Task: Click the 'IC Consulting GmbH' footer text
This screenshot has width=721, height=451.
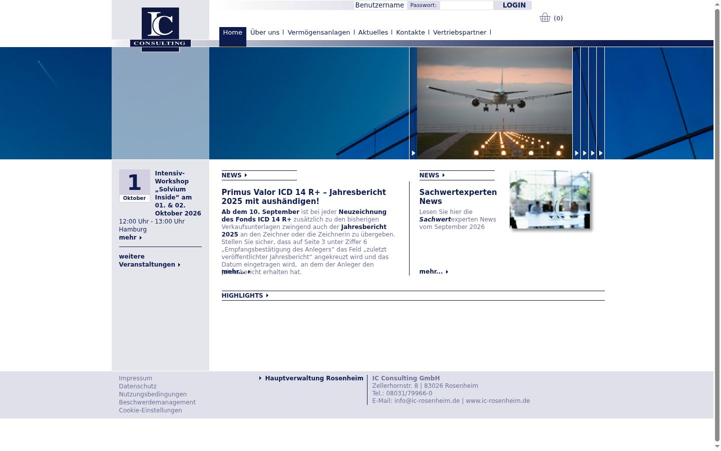Action: pyautogui.click(x=406, y=378)
